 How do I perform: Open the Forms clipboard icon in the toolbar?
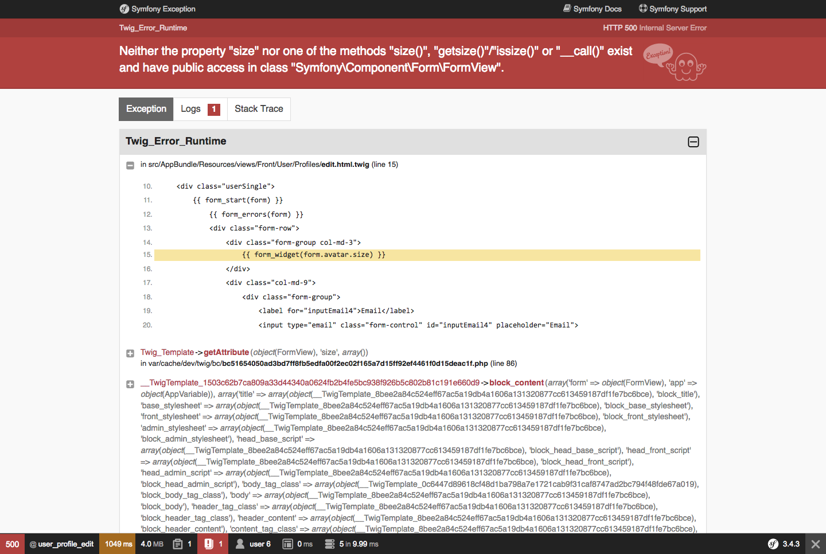coord(177,544)
